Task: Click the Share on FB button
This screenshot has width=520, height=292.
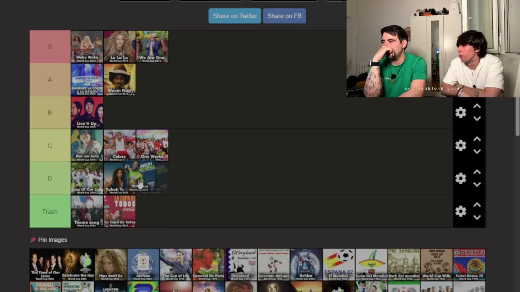Action: [x=284, y=16]
